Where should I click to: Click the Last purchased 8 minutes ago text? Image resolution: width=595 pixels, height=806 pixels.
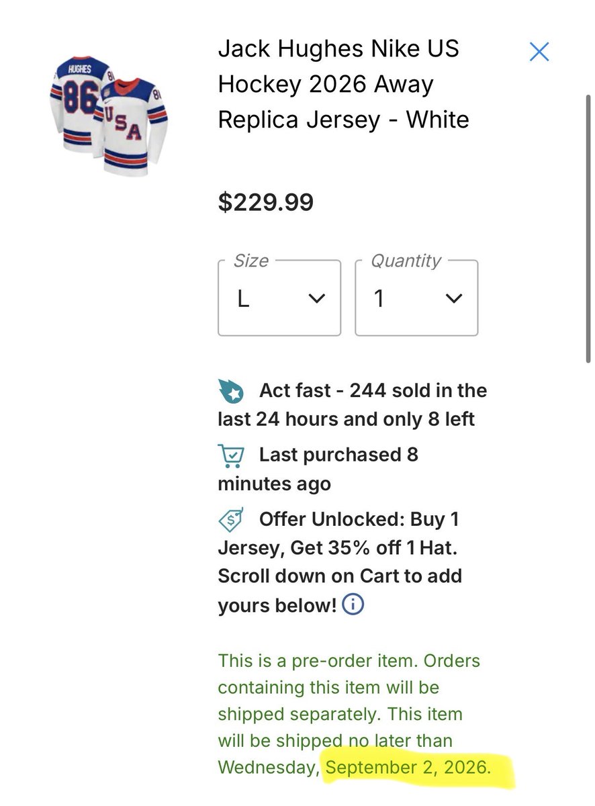(318, 469)
